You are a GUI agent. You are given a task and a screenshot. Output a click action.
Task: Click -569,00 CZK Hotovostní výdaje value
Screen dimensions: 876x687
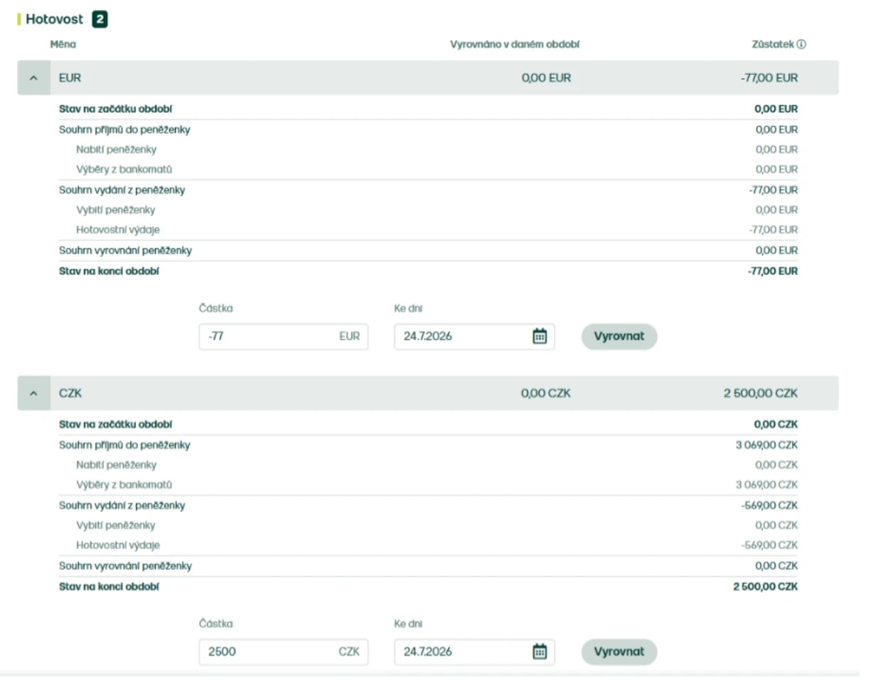[769, 545]
